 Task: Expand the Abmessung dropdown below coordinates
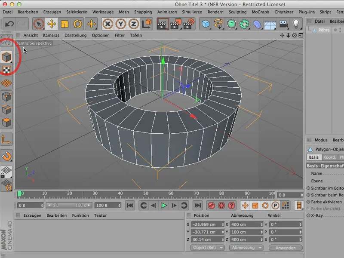pyautogui.click(x=246, y=248)
